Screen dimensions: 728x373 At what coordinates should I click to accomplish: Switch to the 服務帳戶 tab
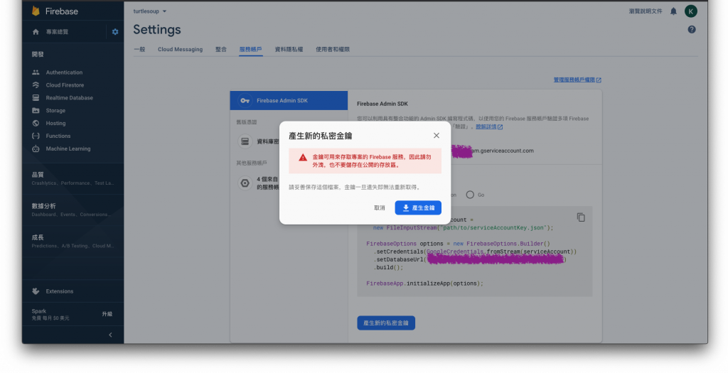click(x=251, y=49)
